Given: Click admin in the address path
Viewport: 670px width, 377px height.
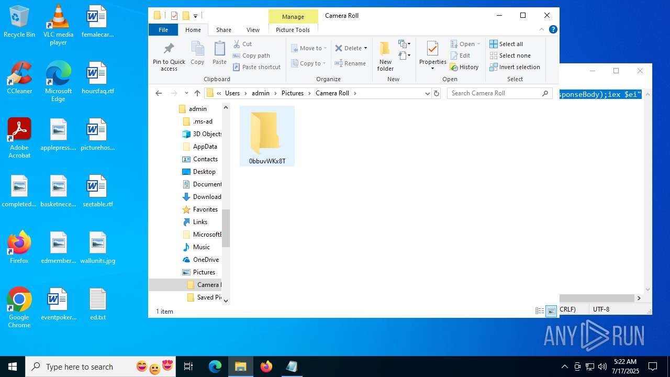Looking at the screenshot, I should 261,93.
